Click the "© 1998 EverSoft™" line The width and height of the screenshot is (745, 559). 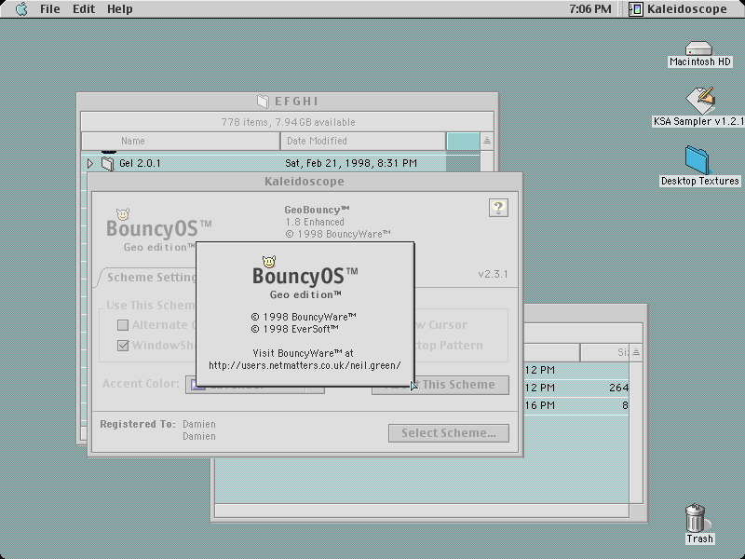pos(294,329)
